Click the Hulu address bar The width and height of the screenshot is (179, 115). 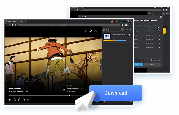tap(69, 25)
